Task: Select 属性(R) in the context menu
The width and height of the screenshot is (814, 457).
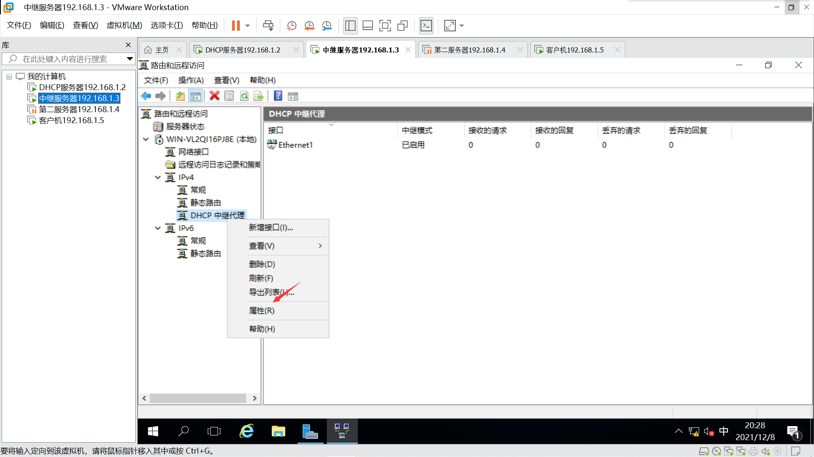Action: pos(262,311)
